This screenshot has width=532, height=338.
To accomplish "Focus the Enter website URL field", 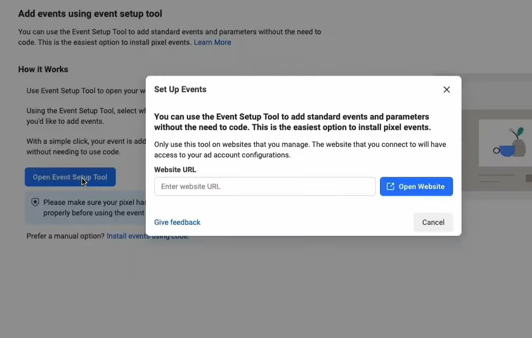I will pyautogui.click(x=264, y=186).
